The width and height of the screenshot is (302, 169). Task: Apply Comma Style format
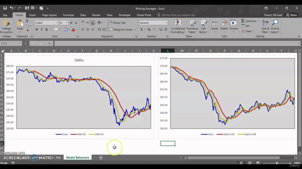coord(154,30)
